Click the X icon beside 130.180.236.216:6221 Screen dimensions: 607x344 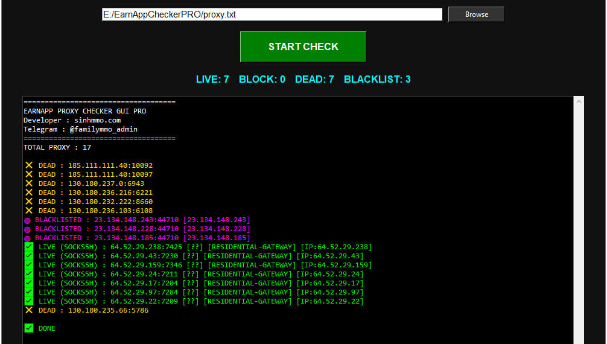coord(28,193)
